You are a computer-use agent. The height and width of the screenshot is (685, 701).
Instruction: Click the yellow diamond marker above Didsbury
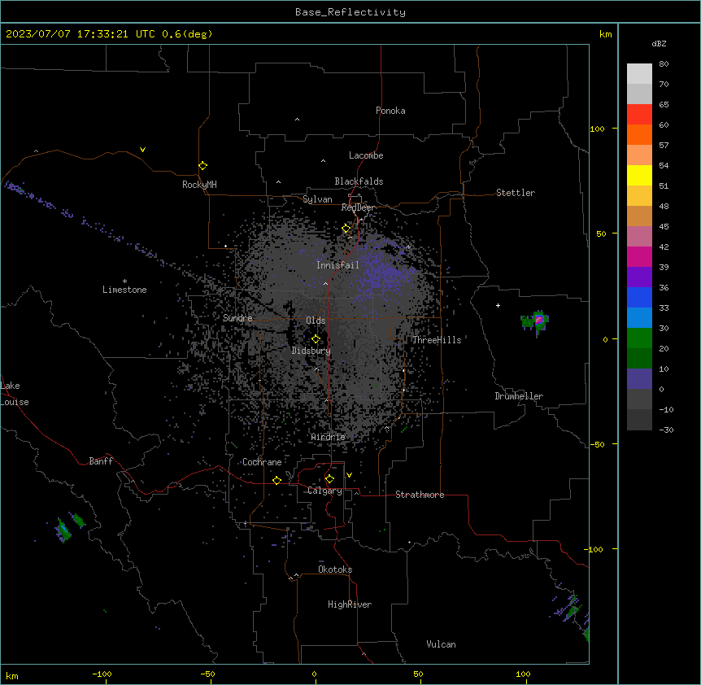coord(316,339)
